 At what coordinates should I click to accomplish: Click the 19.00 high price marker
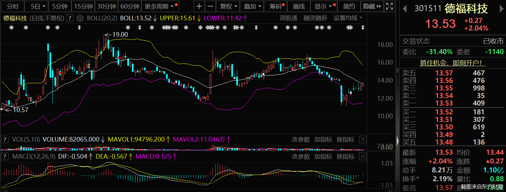click(120, 34)
